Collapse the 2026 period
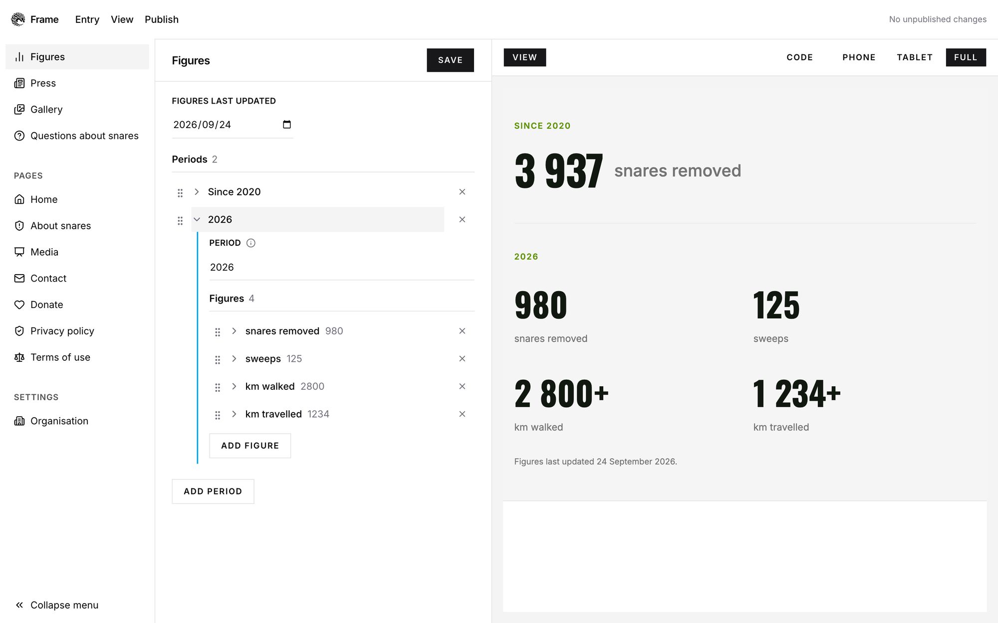This screenshot has height=623, width=998. coord(197,219)
